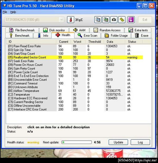Select the Raw Read Error Rate row

click(75, 46)
